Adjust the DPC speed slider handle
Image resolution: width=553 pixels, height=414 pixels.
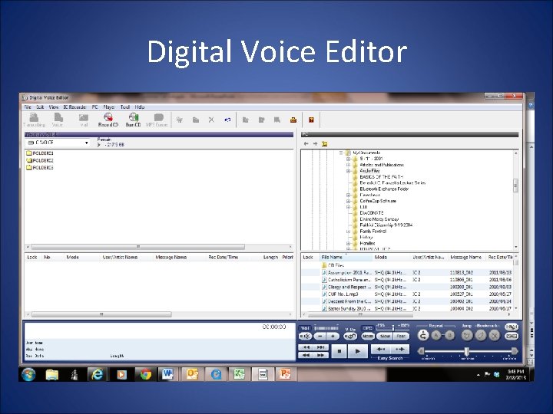pyautogui.click(x=393, y=328)
